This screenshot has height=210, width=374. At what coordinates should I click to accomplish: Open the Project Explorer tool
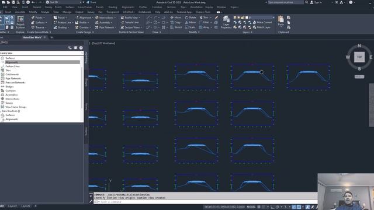click(x=20, y=22)
